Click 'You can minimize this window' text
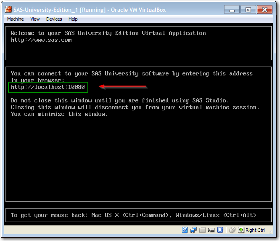The height and width of the screenshot is (241, 280). point(59,114)
